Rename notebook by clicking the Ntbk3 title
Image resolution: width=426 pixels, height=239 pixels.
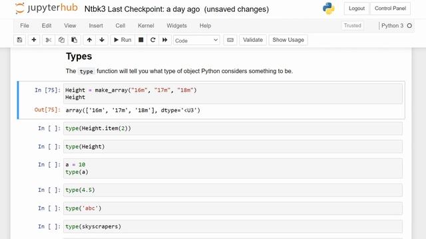pos(95,9)
